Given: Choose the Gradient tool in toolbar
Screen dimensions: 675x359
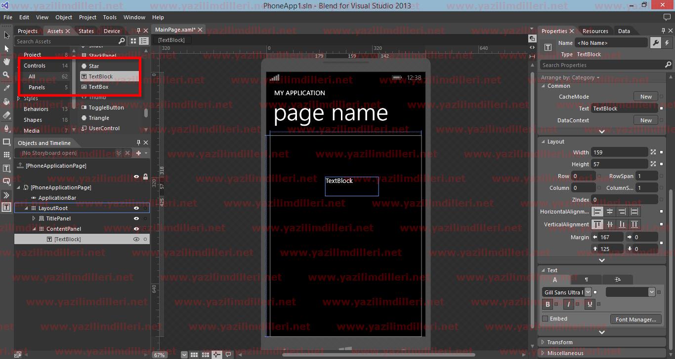Looking at the screenshot, I should (6, 115).
